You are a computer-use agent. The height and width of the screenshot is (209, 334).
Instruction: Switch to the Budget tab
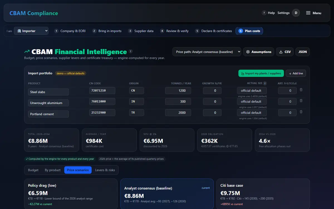click(33, 170)
